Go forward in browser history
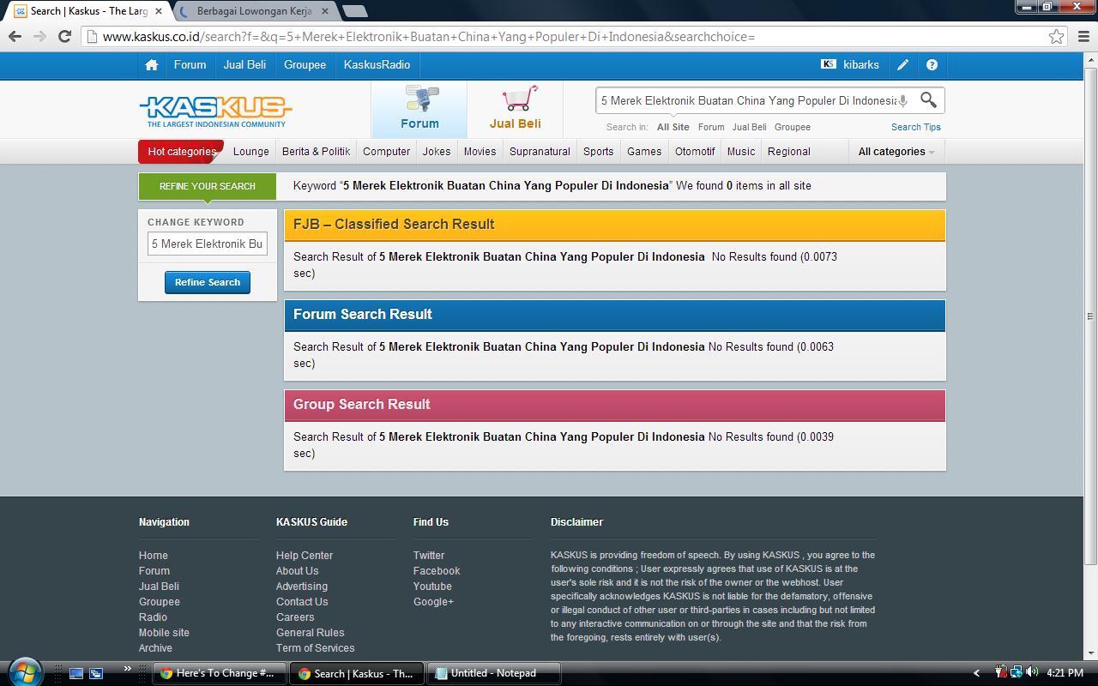 point(39,36)
